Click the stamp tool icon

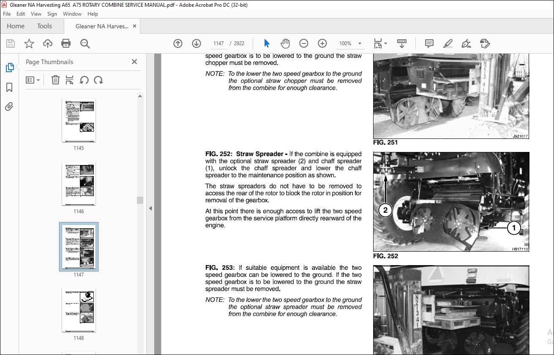[485, 43]
